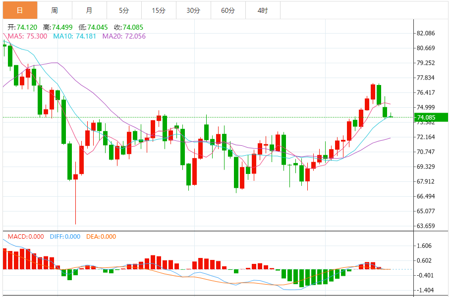Open the 15分 interval tab
The width and height of the screenshot is (453, 297).
point(159,10)
